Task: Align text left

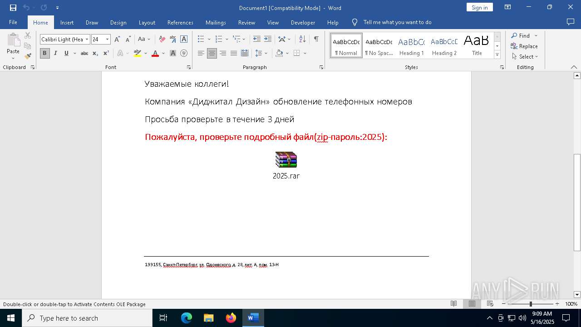Action: pyautogui.click(x=201, y=53)
